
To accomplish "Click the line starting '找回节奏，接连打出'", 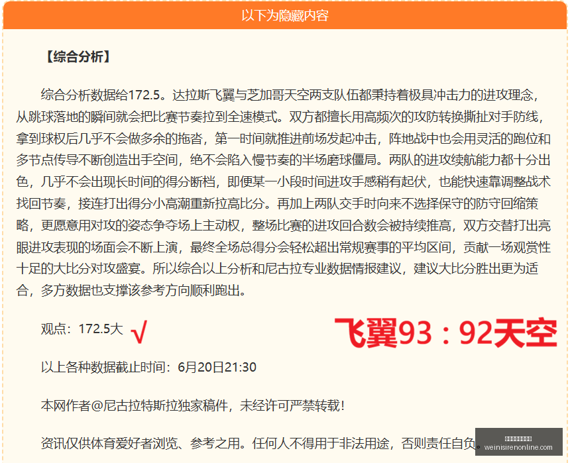I will (277, 203).
